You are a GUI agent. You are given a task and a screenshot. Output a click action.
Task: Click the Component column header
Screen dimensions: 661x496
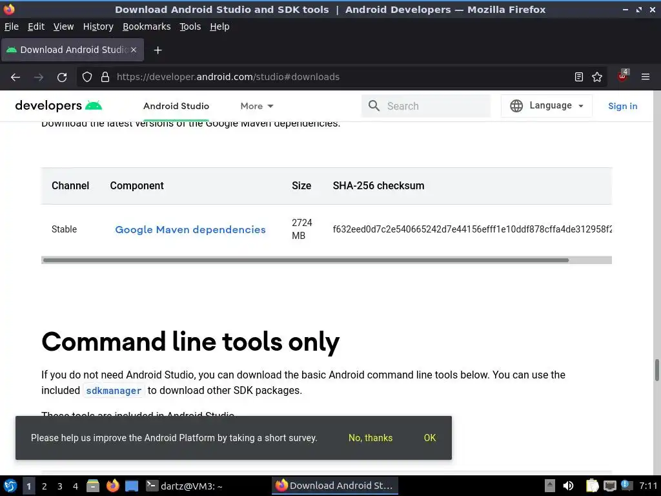pos(137,185)
